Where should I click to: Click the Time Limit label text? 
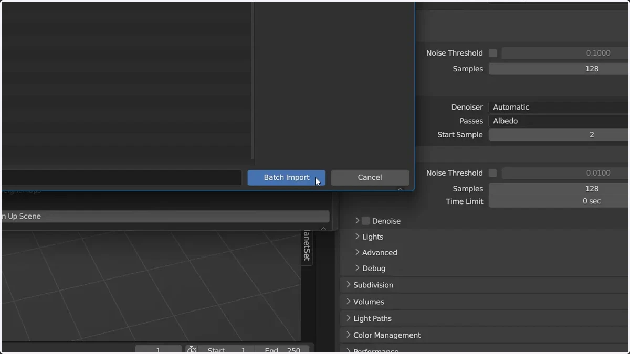point(464,201)
